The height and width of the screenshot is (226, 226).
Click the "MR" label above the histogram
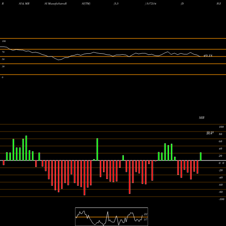pyautogui.click(x=202, y=118)
